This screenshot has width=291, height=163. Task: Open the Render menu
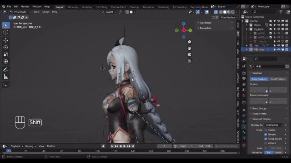tap(25, 6)
